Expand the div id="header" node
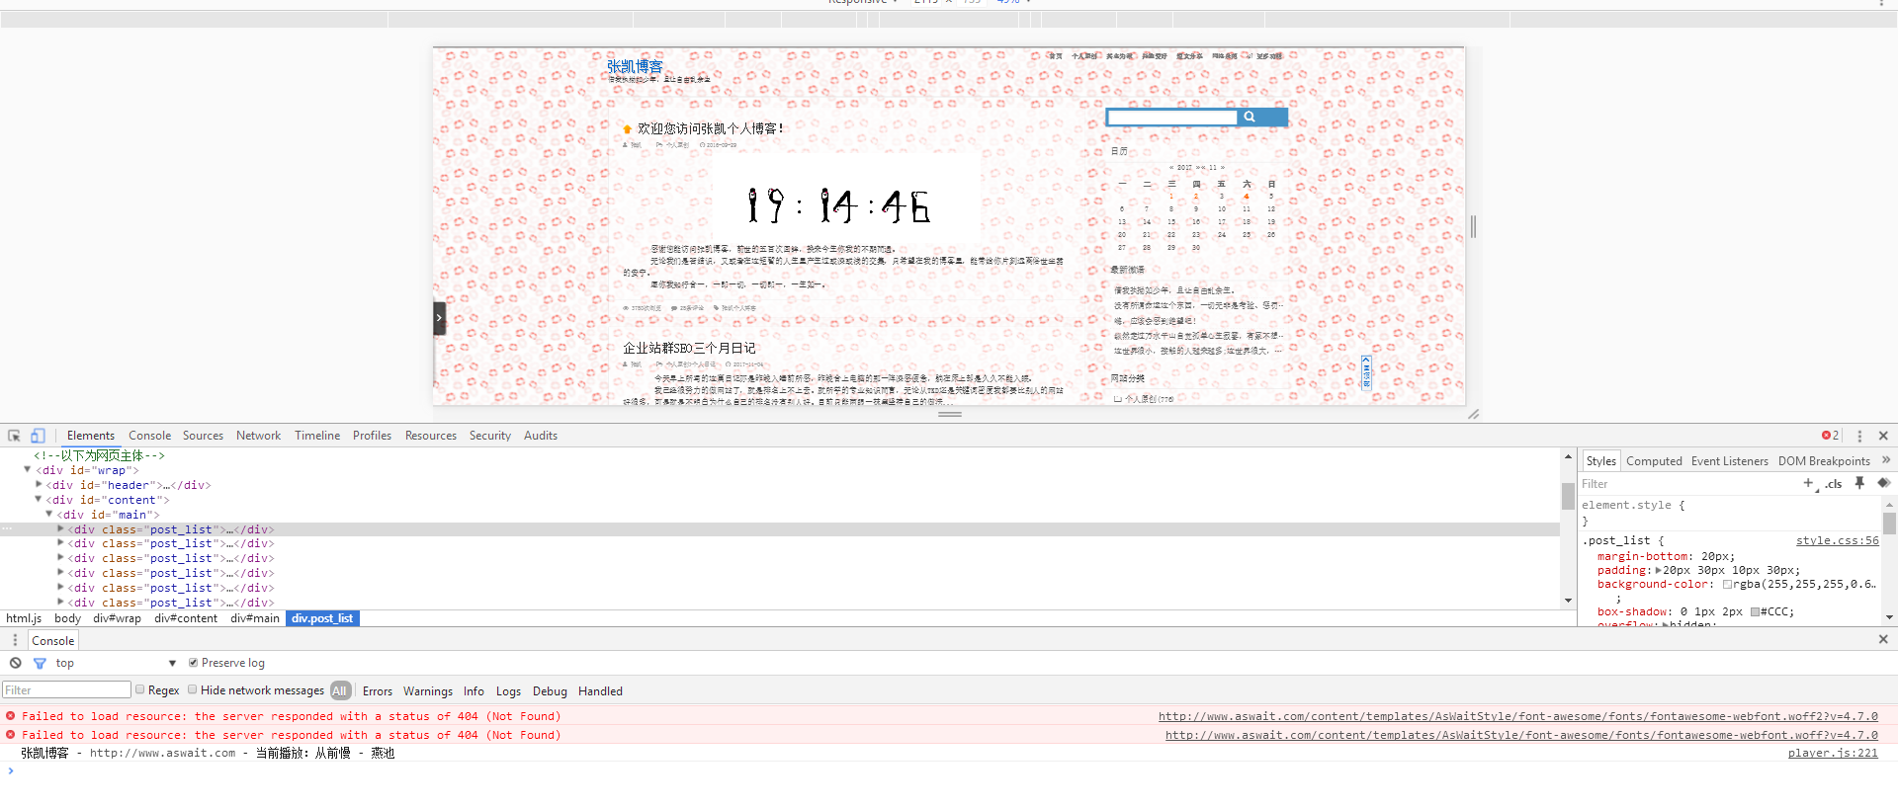1898x808 pixels. click(x=39, y=485)
